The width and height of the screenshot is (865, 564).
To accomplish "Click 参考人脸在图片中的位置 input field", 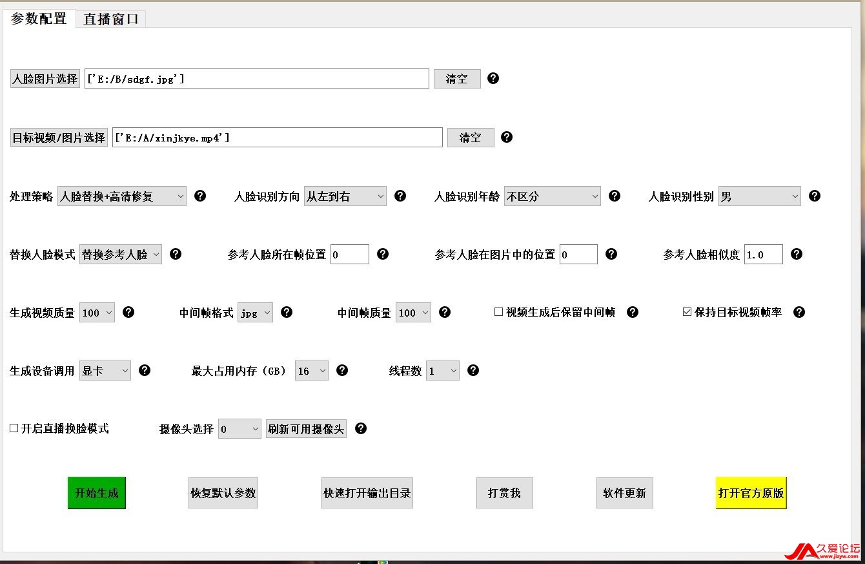I will (x=578, y=255).
